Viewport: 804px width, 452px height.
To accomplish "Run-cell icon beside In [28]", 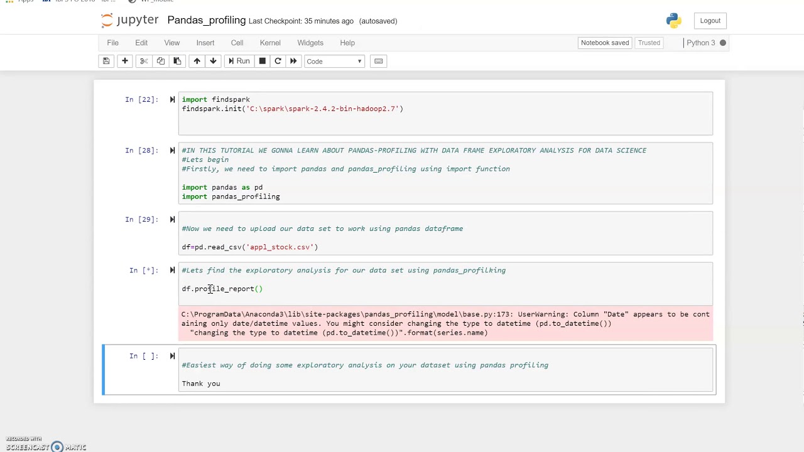I will [x=172, y=150].
